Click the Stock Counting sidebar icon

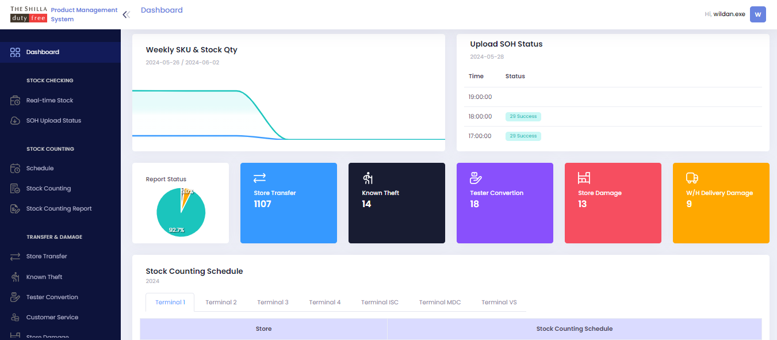(x=16, y=189)
